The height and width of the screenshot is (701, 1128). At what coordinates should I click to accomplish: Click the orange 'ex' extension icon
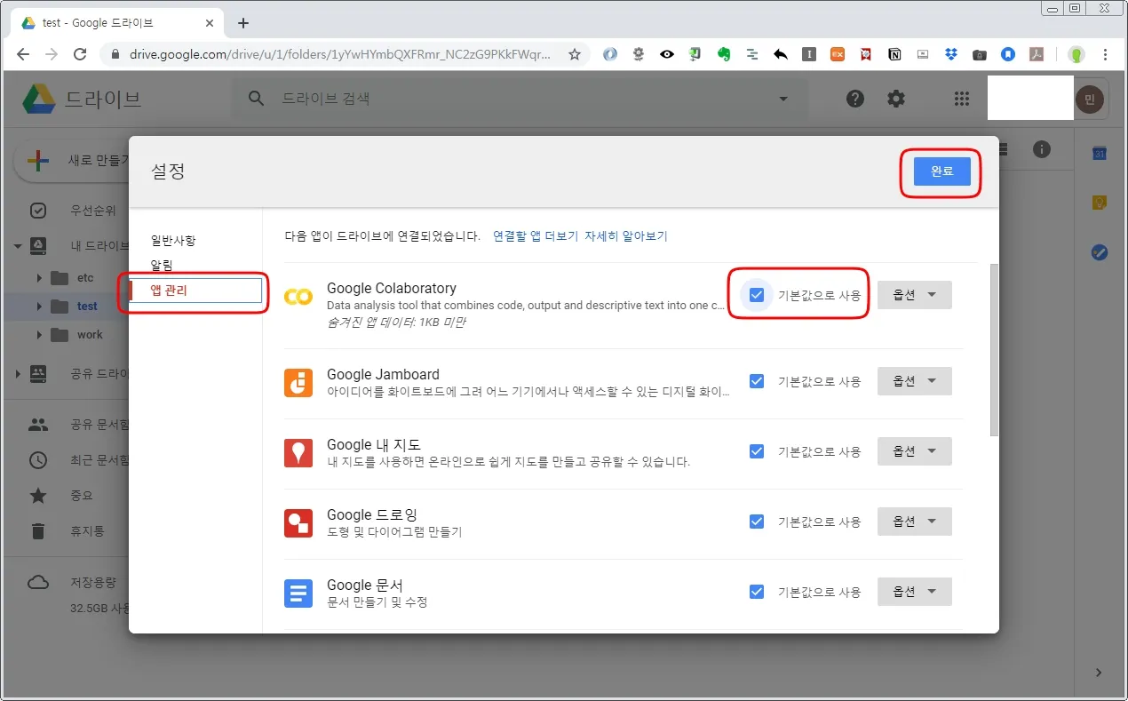pos(838,54)
